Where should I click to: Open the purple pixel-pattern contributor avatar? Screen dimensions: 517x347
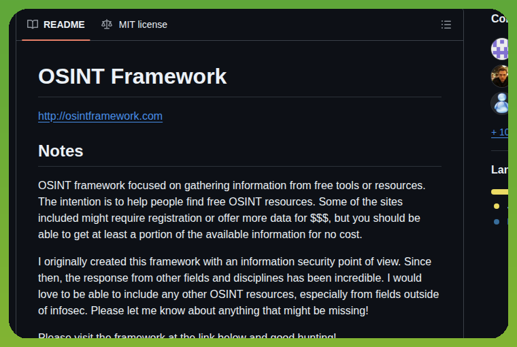pyautogui.click(x=500, y=49)
